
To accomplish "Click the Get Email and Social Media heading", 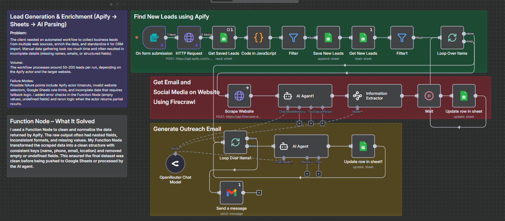I will tap(187, 92).
